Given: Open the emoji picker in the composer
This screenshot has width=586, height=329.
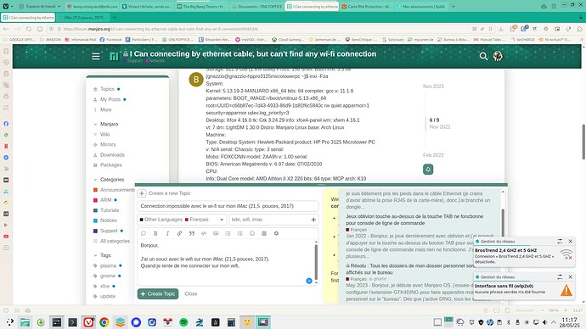Looking at the screenshot, I should 252,233.
